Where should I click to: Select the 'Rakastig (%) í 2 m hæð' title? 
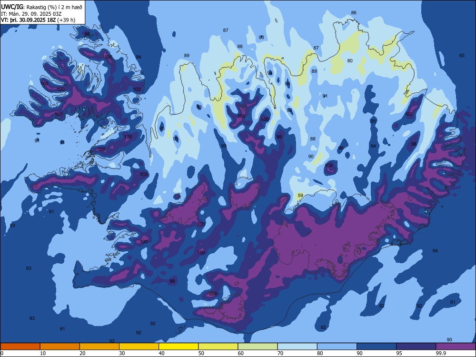54,7
